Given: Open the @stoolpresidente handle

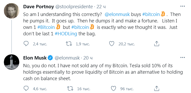Looking at the screenshot, I should pos(74,7).
